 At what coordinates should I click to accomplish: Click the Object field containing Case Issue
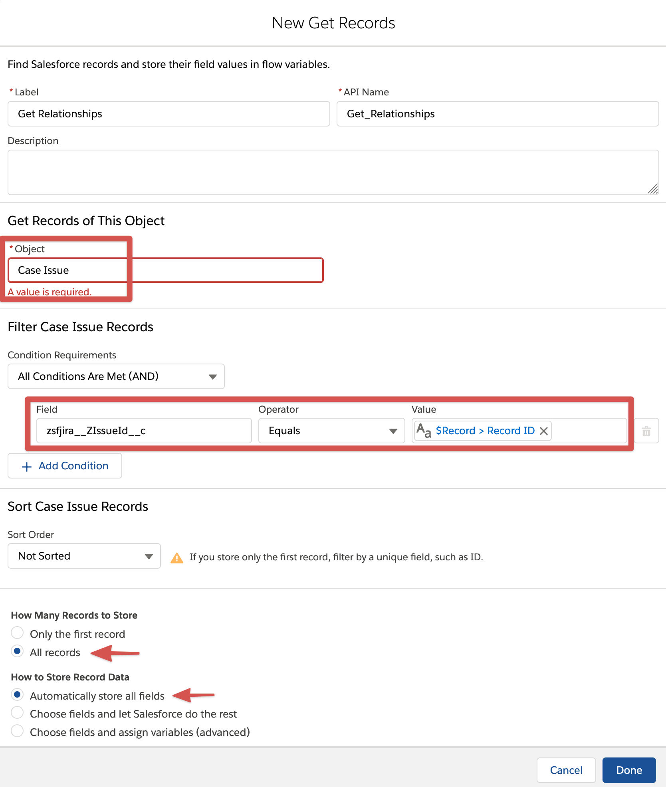(x=165, y=271)
